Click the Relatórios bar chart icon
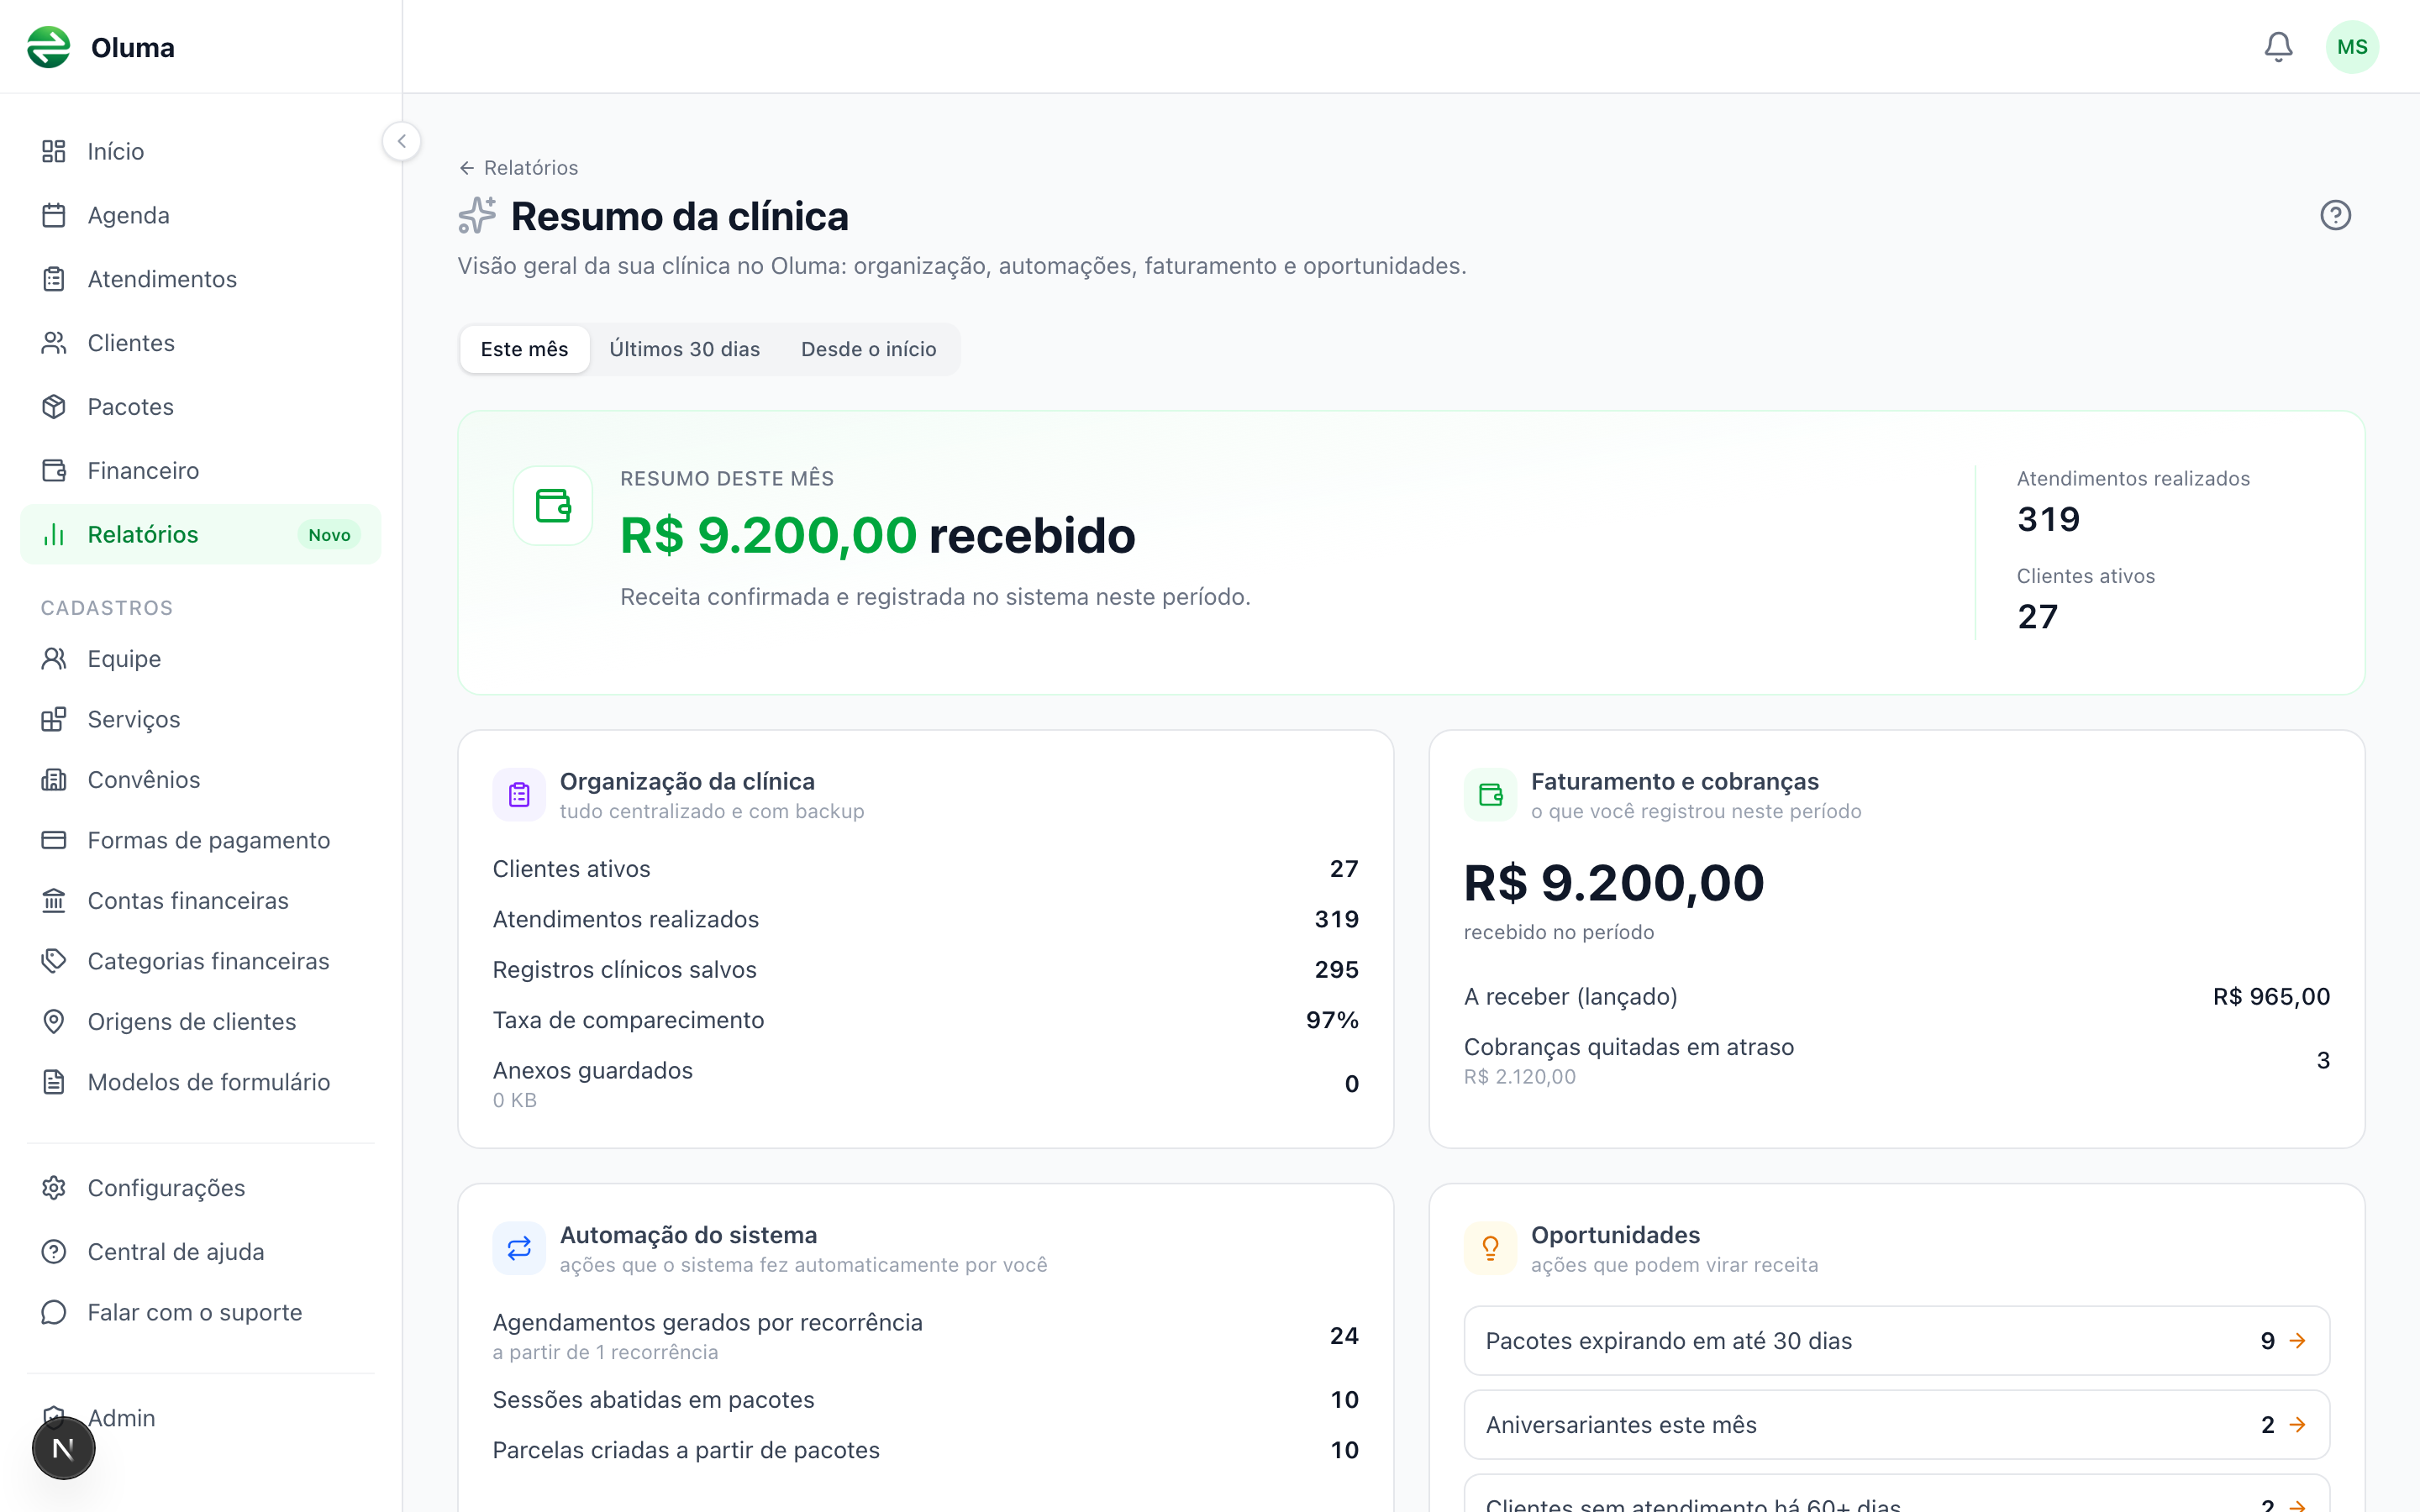2420x1512 pixels. (54, 534)
